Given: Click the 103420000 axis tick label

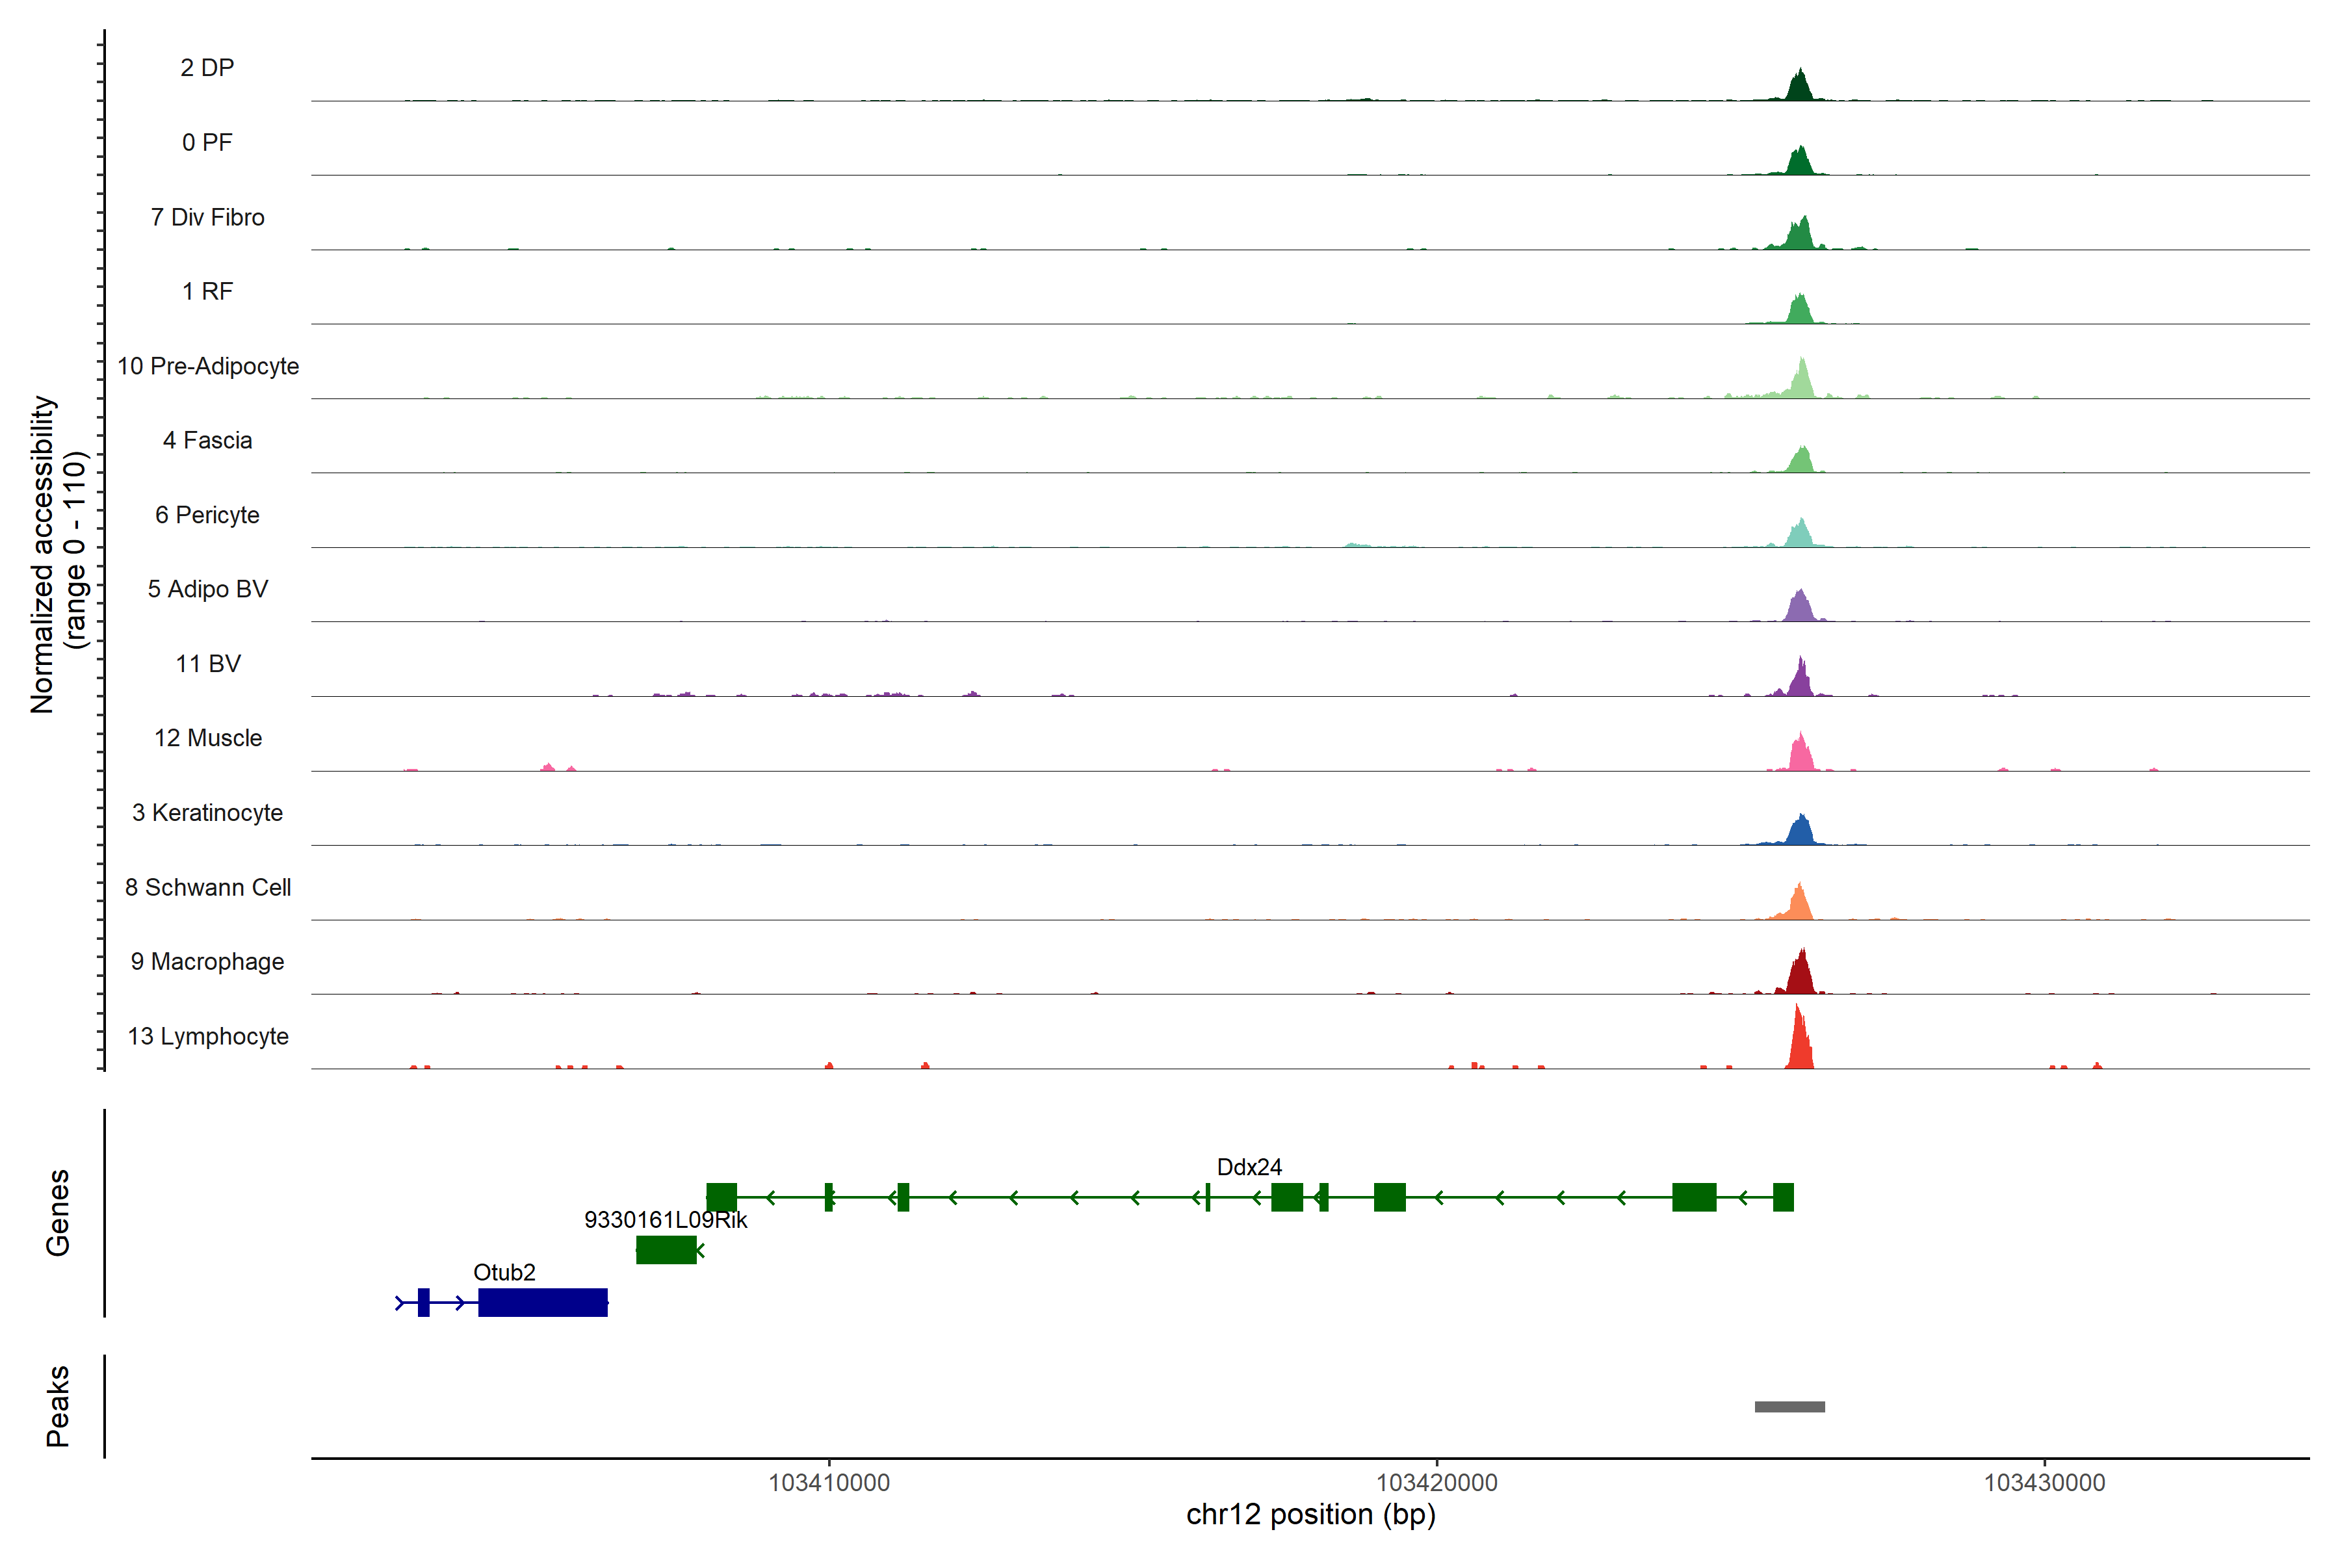Looking at the screenshot, I should tap(1436, 1483).
